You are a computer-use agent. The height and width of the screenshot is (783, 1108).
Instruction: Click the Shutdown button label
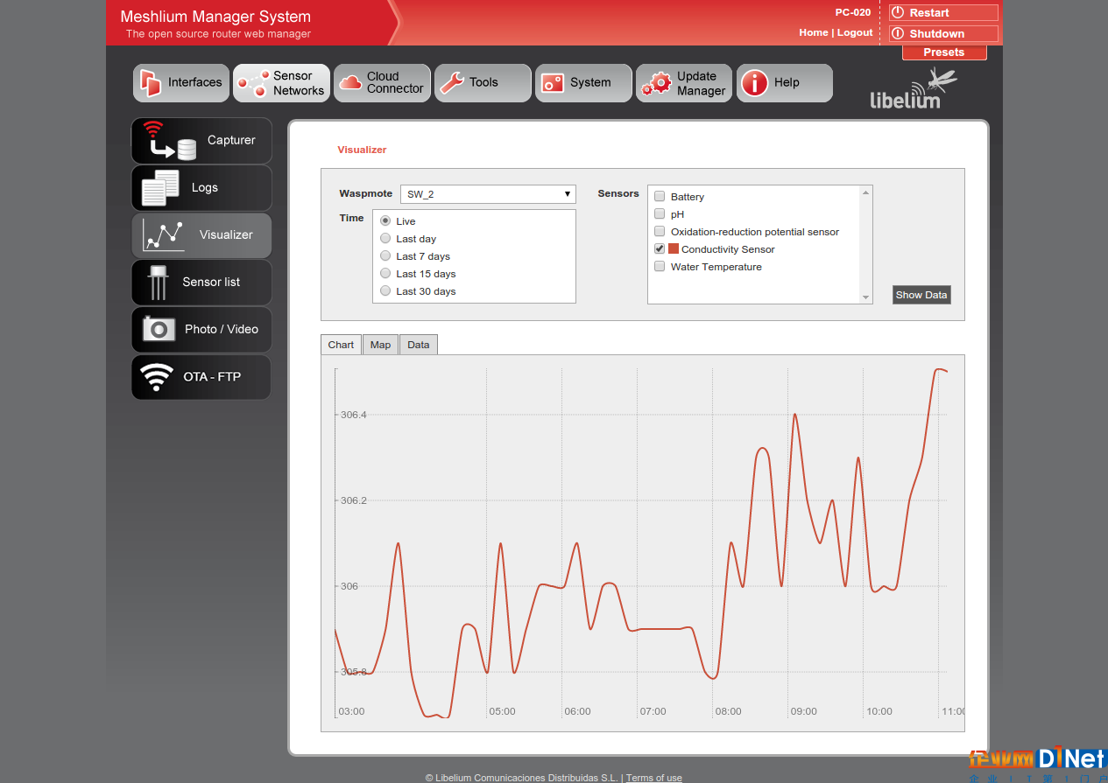click(937, 33)
